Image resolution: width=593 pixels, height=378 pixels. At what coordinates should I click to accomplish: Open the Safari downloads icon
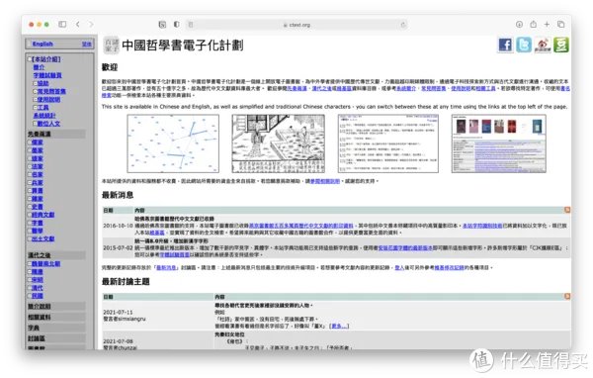tap(519, 24)
